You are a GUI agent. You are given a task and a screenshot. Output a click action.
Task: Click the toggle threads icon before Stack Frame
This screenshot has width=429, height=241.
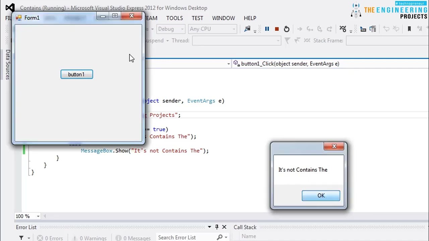tap(307, 41)
